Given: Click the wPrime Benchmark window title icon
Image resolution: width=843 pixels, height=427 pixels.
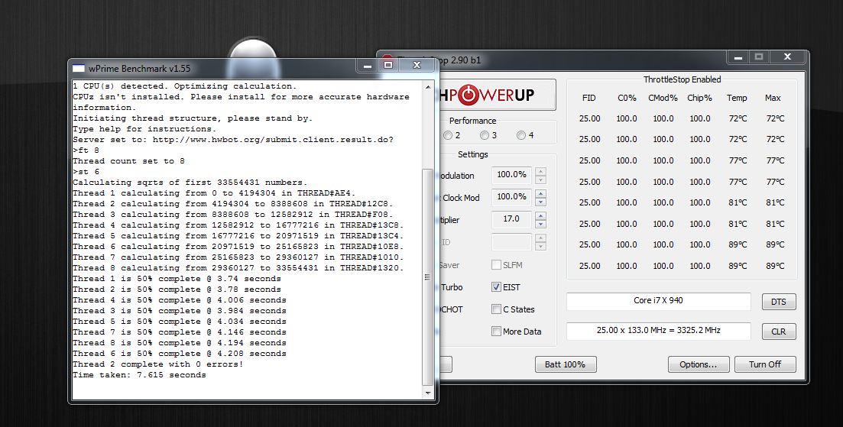Looking at the screenshot, I should click(79, 68).
